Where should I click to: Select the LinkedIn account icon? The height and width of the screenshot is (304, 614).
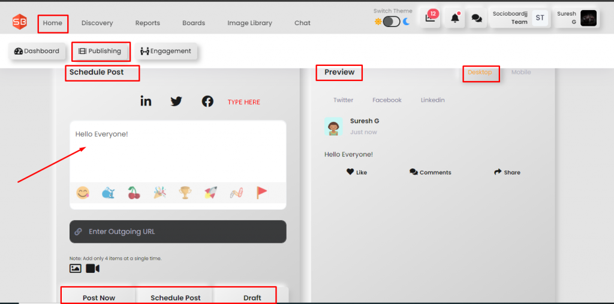tap(146, 101)
